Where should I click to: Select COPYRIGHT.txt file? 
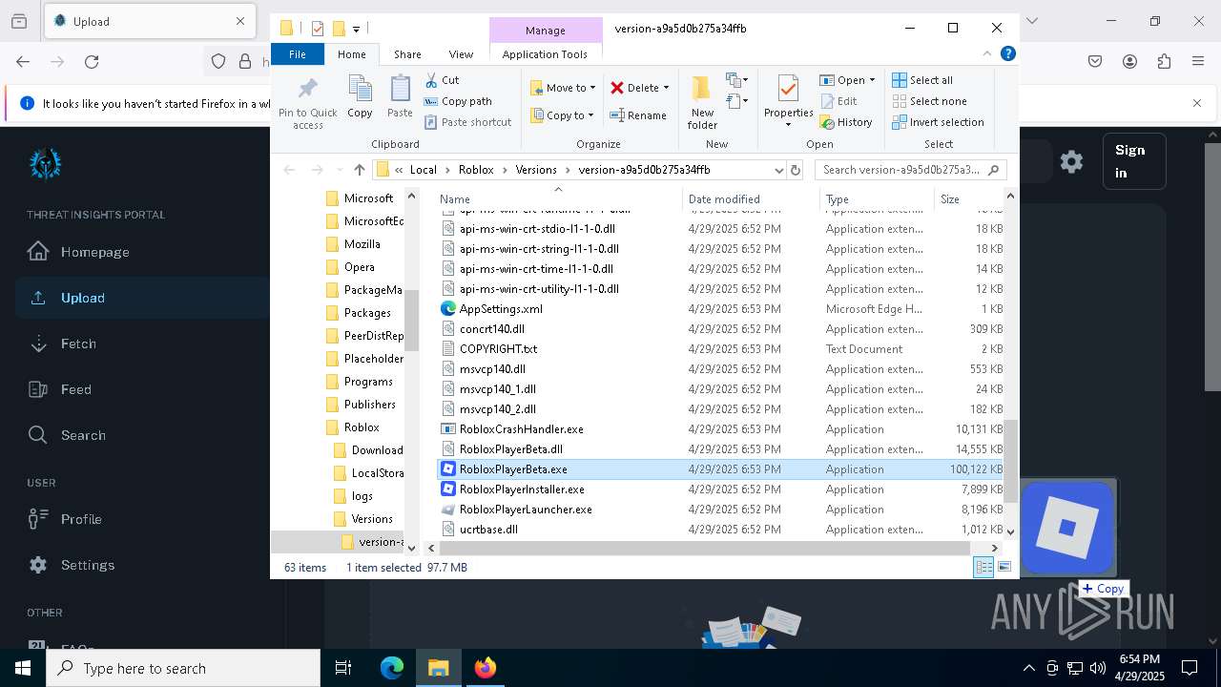click(x=720, y=349)
